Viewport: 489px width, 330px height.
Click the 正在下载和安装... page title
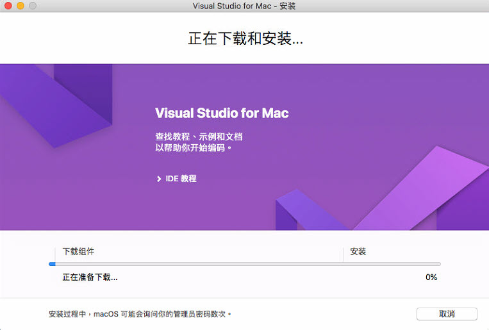(245, 38)
